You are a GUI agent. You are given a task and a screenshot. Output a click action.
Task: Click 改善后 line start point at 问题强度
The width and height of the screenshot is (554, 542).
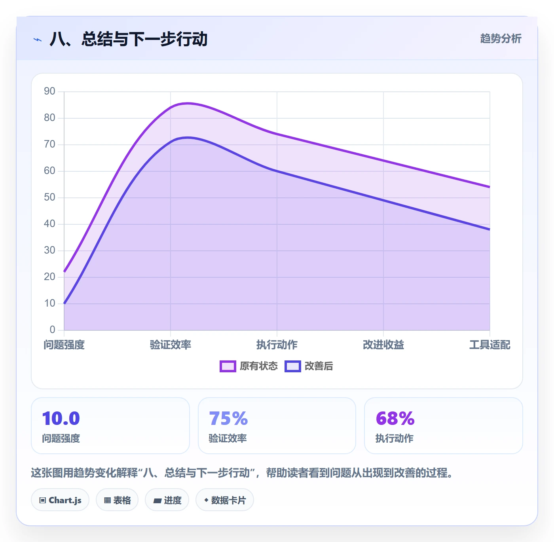(65, 303)
